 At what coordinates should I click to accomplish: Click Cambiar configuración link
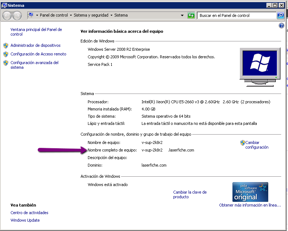pos(257,145)
